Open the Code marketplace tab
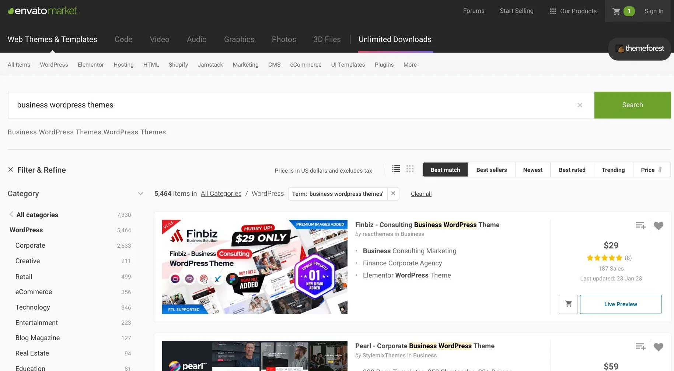The height and width of the screenshot is (371, 674). coord(123,39)
